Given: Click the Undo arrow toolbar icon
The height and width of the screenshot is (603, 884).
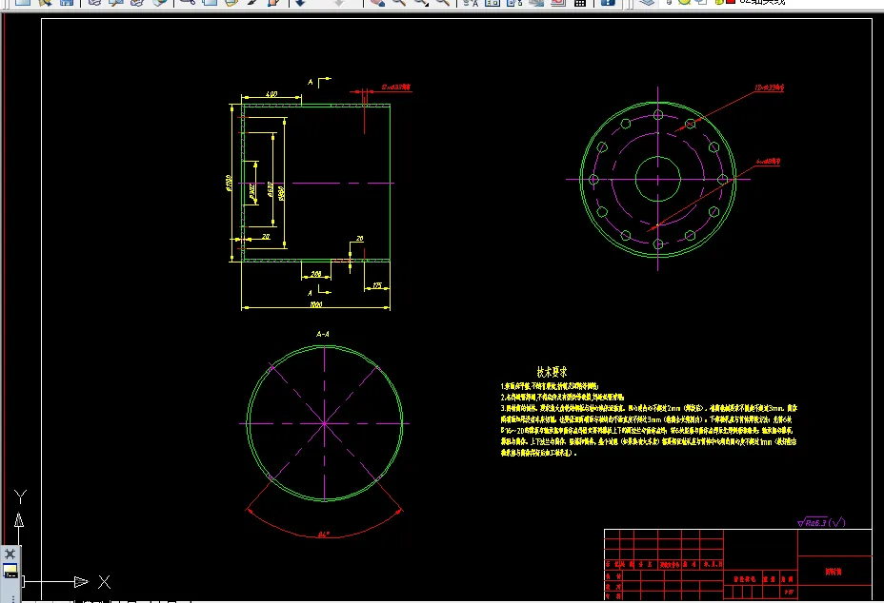Looking at the screenshot, I should click(300, 2).
